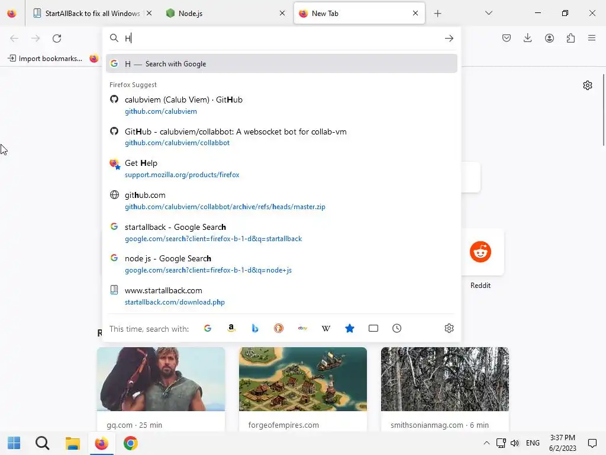The image size is (606, 455).
Task: Open the github.com master.zip suggestion
Action: (x=281, y=201)
